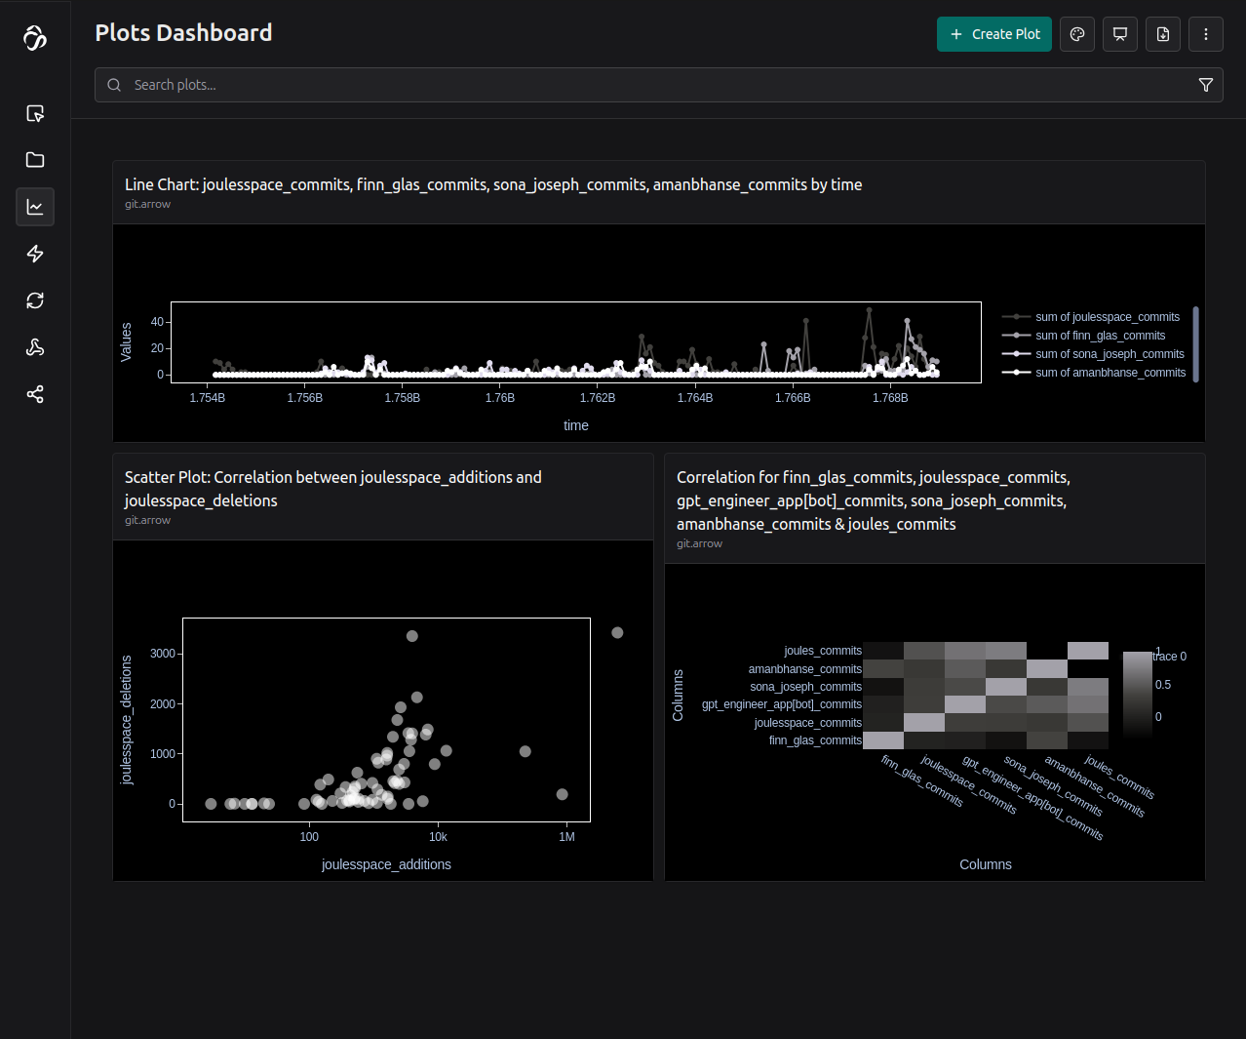Click the presentation screen icon button

click(1120, 34)
